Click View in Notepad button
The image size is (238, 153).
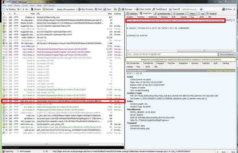pos(226,54)
